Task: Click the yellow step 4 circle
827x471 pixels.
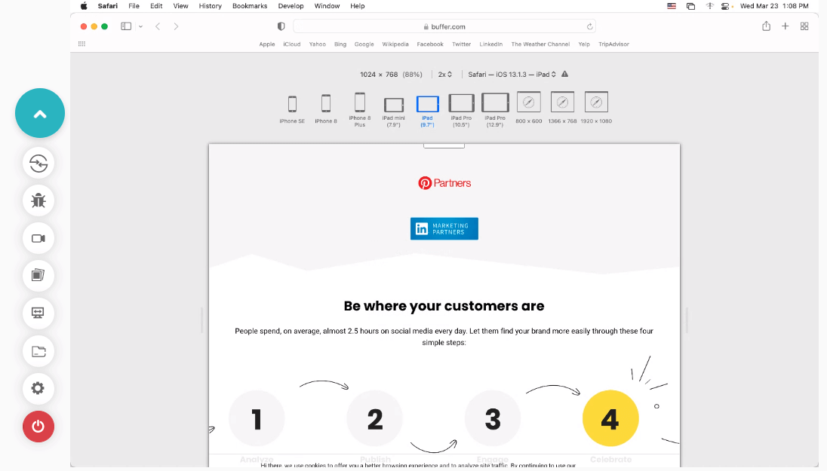Action: click(x=610, y=419)
